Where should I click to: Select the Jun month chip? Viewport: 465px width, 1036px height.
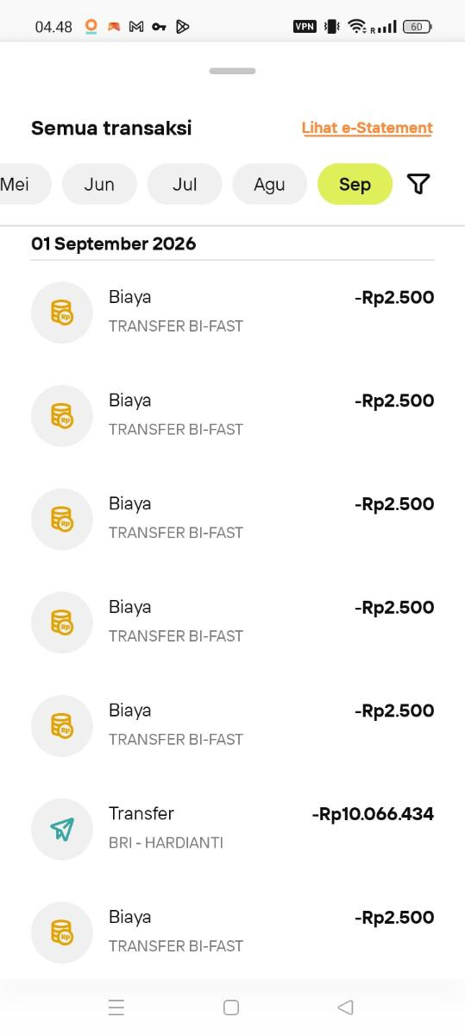[x=99, y=184]
